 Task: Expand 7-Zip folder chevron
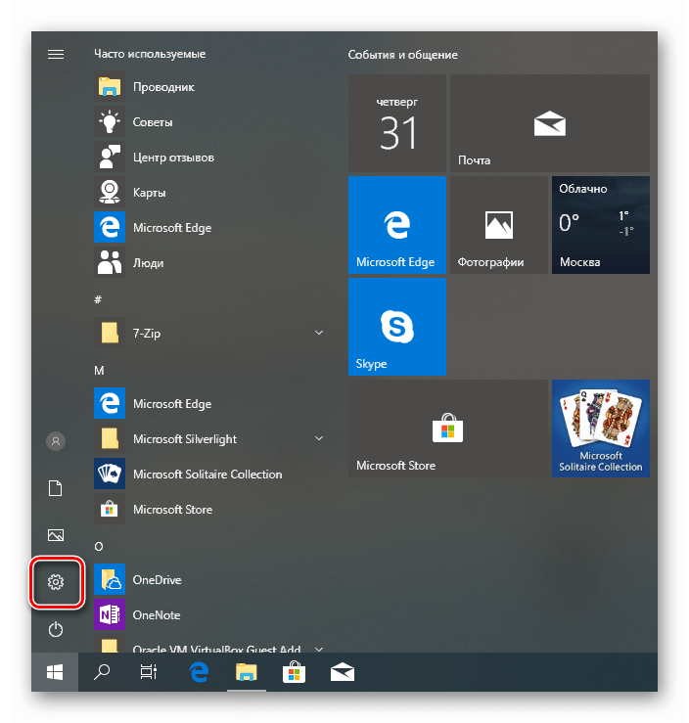click(319, 333)
